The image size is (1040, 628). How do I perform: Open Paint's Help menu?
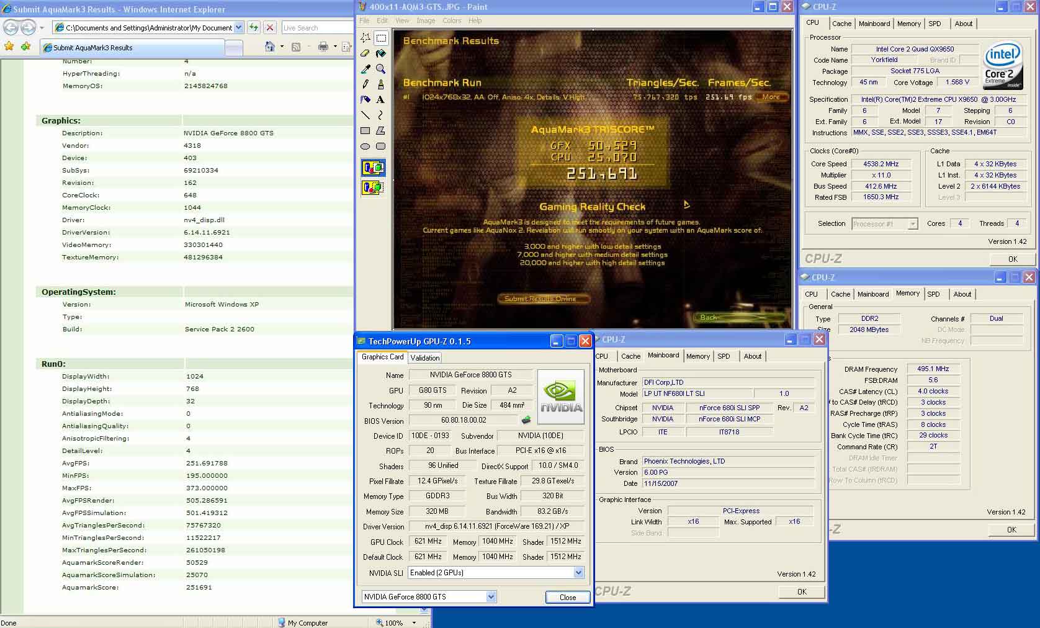coord(475,20)
